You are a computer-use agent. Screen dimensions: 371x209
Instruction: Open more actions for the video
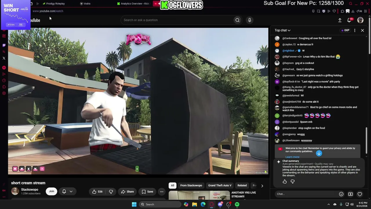coord(162,192)
